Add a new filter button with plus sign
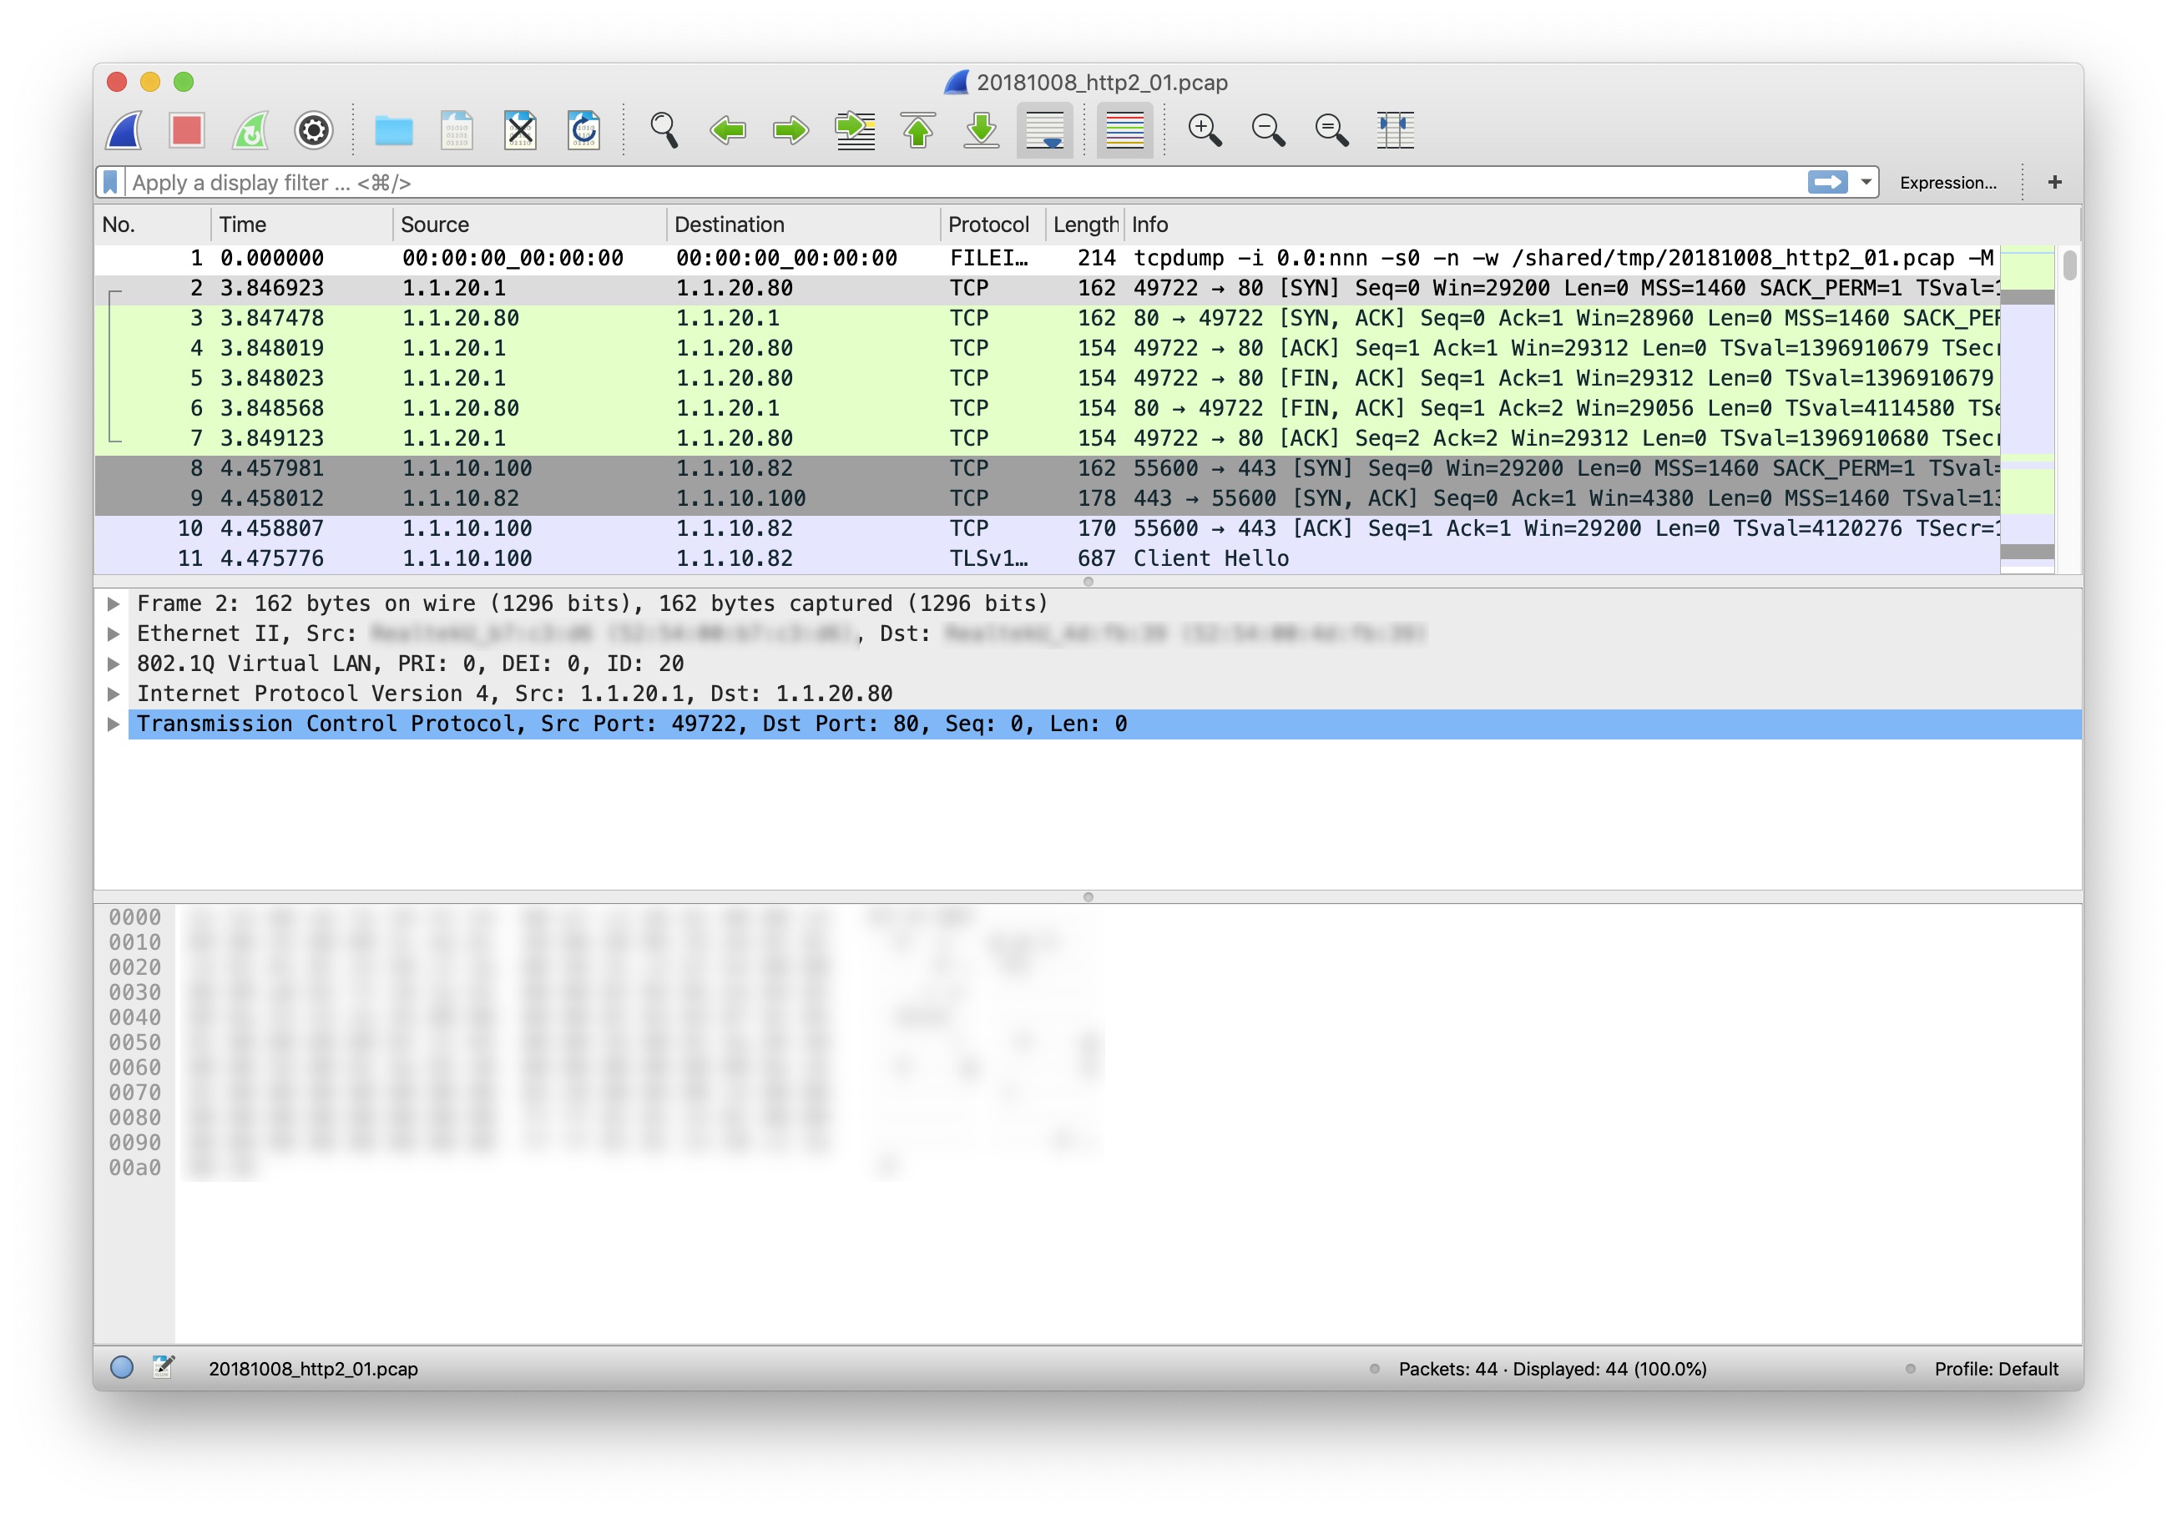Screen dimensions: 2177x1514 (2054, 182)
